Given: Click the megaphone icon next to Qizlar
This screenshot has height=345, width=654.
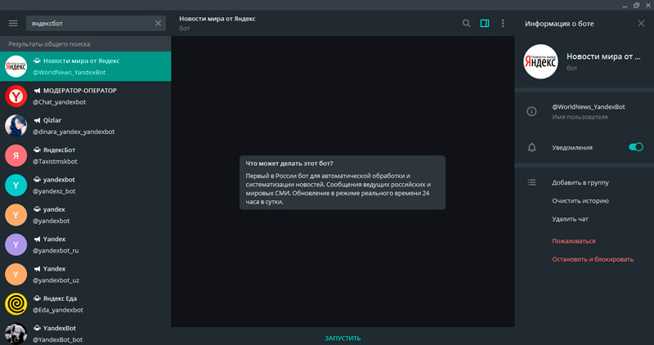Looking at the screenshot, I should (37, 120).
